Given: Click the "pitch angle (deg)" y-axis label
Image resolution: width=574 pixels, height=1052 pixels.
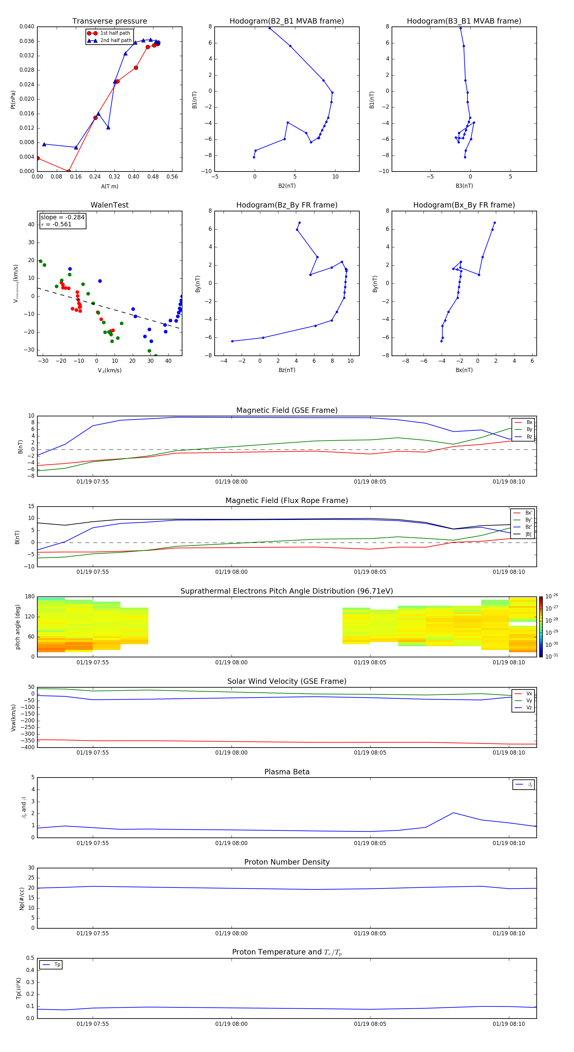Looking at the screenshot, I should (x=18, y=627).
